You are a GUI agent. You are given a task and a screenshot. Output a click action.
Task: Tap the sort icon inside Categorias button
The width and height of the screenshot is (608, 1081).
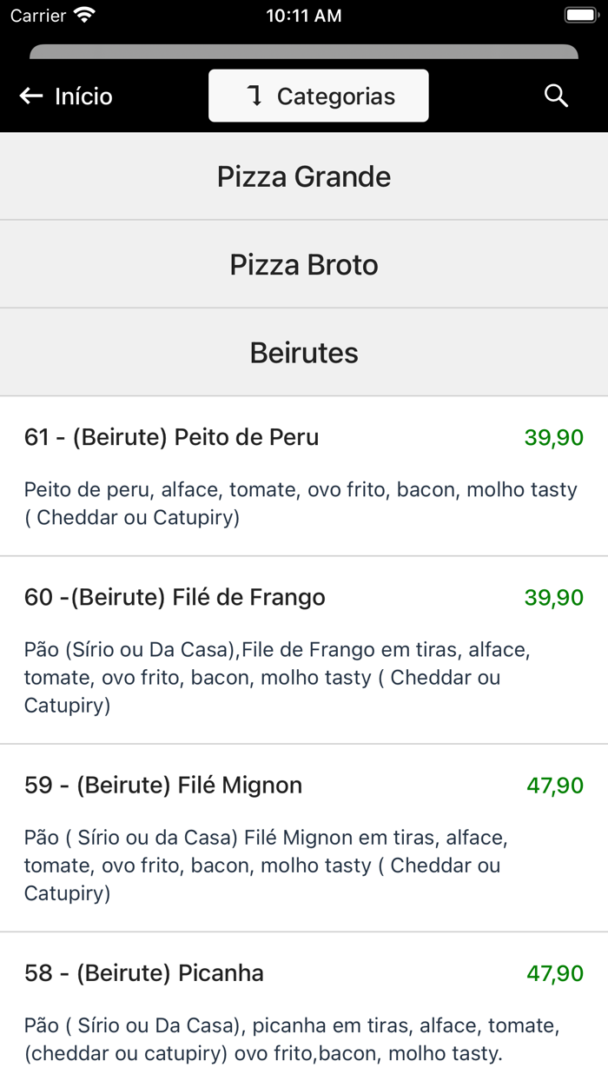coord(254,96)
